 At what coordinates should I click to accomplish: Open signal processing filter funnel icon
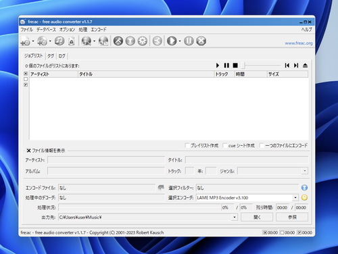(x=130, y=41)
